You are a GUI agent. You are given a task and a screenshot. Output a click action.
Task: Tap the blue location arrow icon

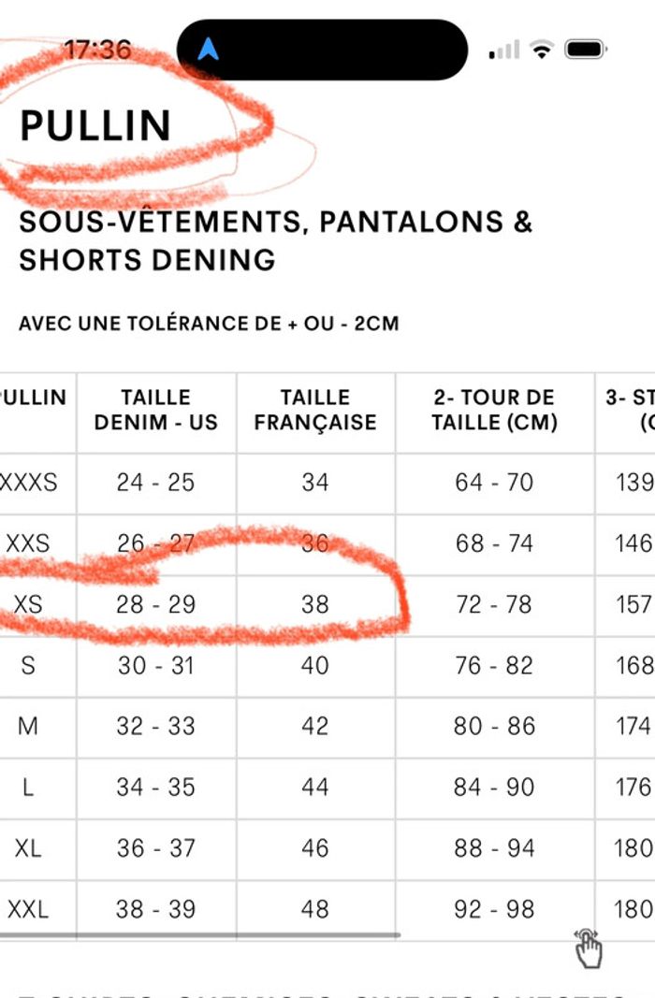pyautogui.click(x=208, y=49)
